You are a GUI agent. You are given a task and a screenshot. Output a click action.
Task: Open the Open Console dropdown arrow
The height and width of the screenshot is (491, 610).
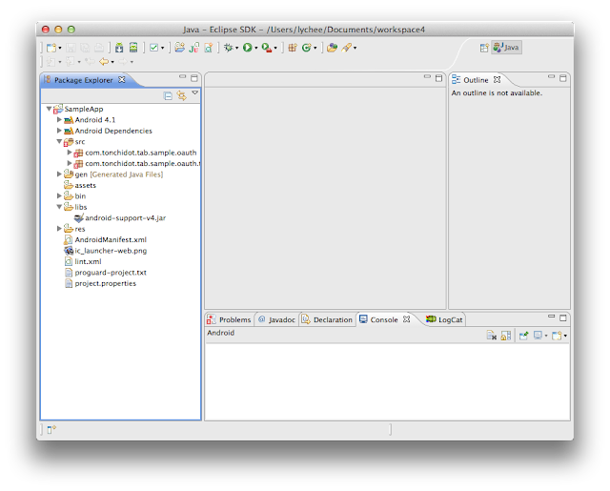[x=565, y=336]
